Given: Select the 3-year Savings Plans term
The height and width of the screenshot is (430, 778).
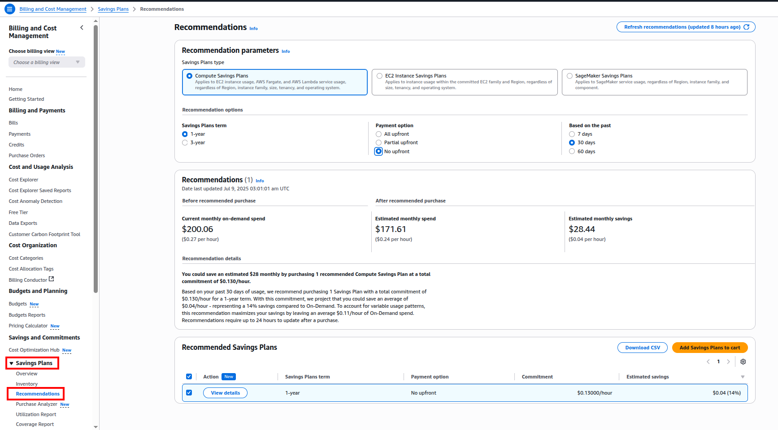Looking at the screenshot, I should tap(185, 143).
